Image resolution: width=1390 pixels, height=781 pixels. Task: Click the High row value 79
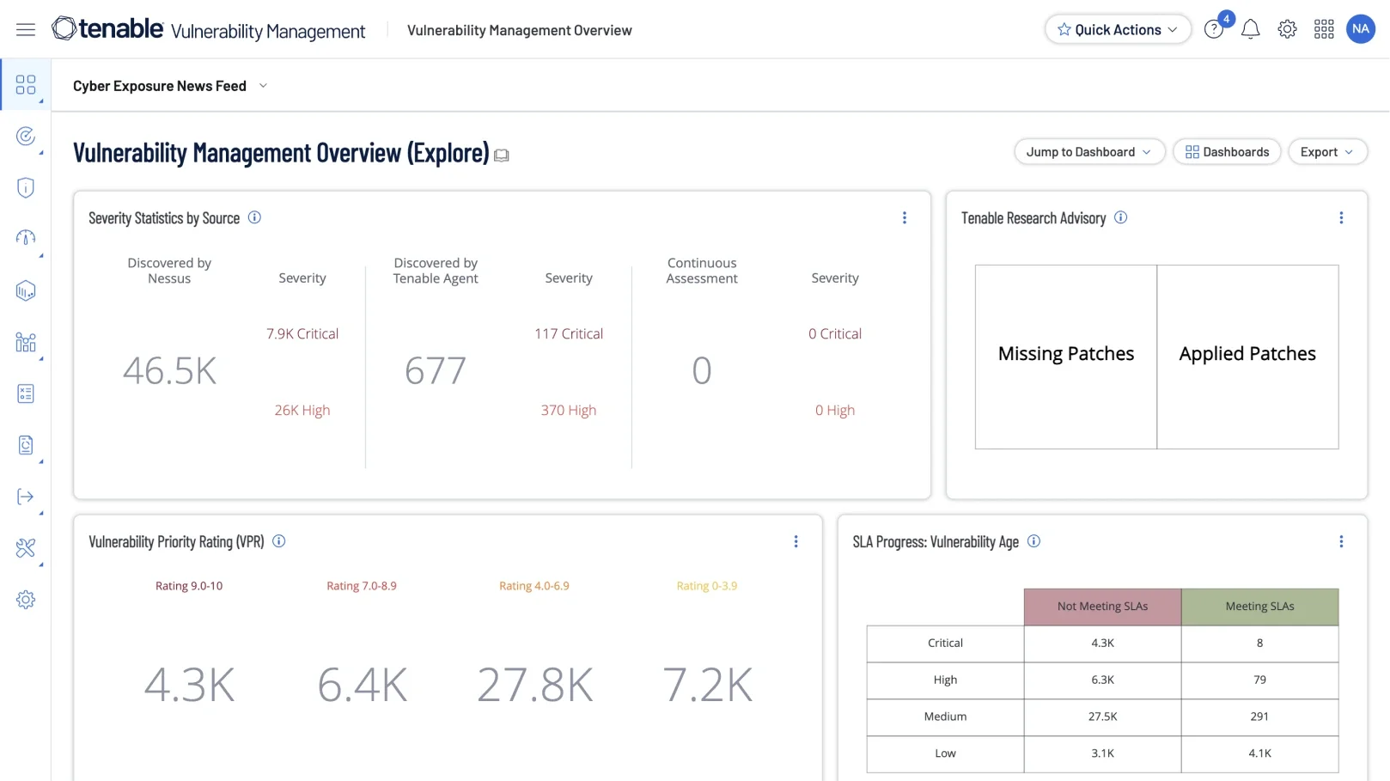pyautogui.click(x=1259, y=680)
